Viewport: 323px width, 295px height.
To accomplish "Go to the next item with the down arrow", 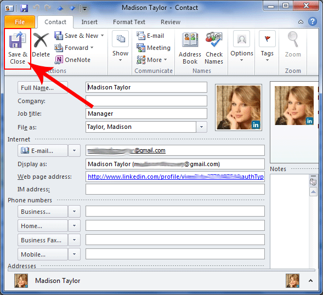I will (72, 8).
